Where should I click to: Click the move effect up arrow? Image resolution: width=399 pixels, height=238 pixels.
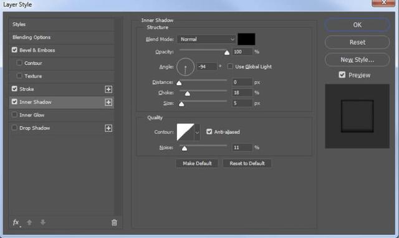29,223
